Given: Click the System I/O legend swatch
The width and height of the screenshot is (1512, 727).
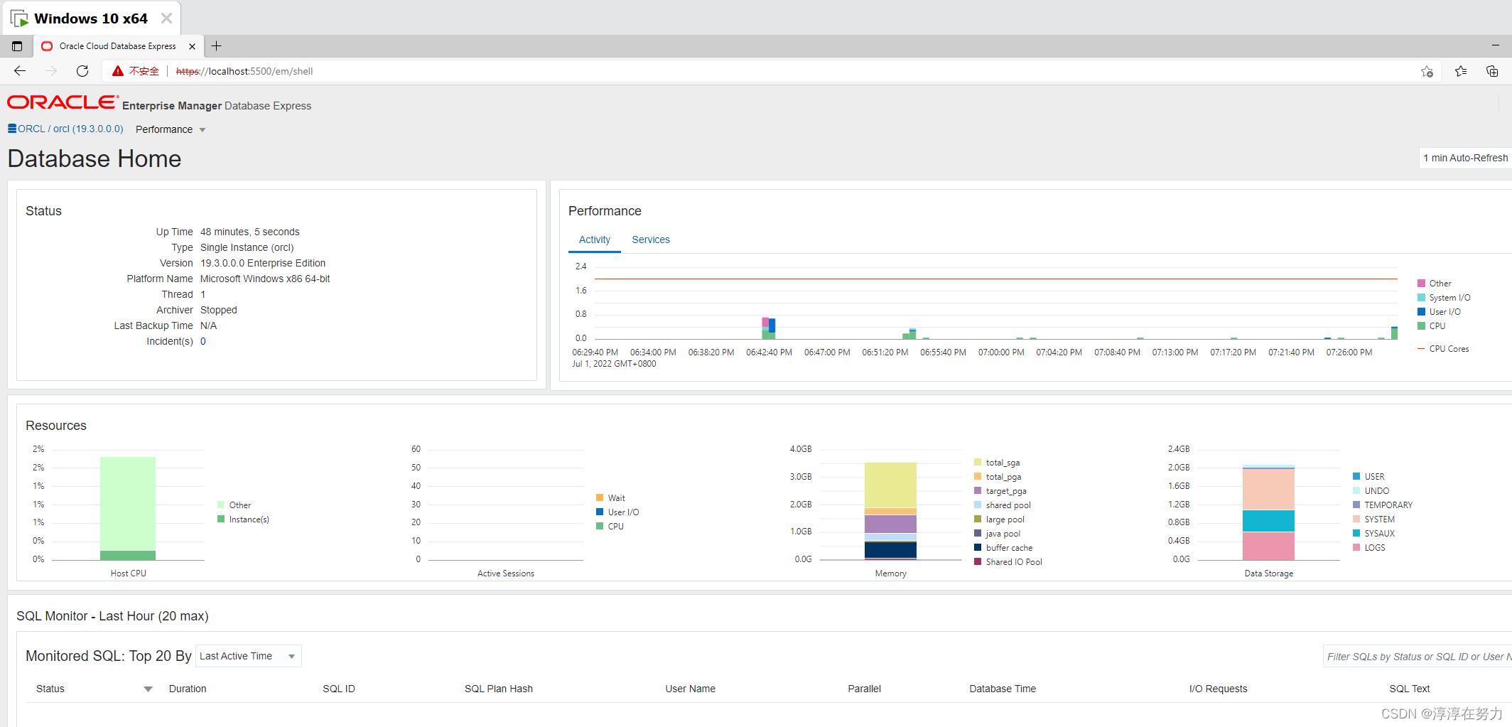Looking at the screenshot, I should coord(1422,298).
